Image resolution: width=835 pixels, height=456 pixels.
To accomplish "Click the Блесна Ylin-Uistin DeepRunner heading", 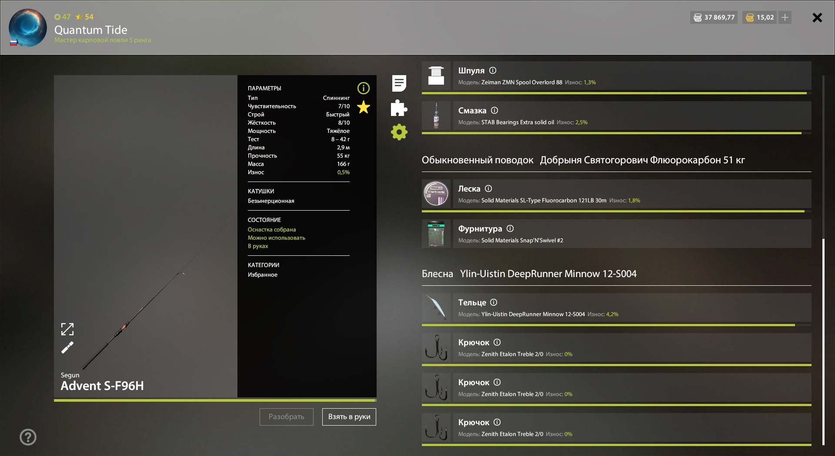I will 529,274.
